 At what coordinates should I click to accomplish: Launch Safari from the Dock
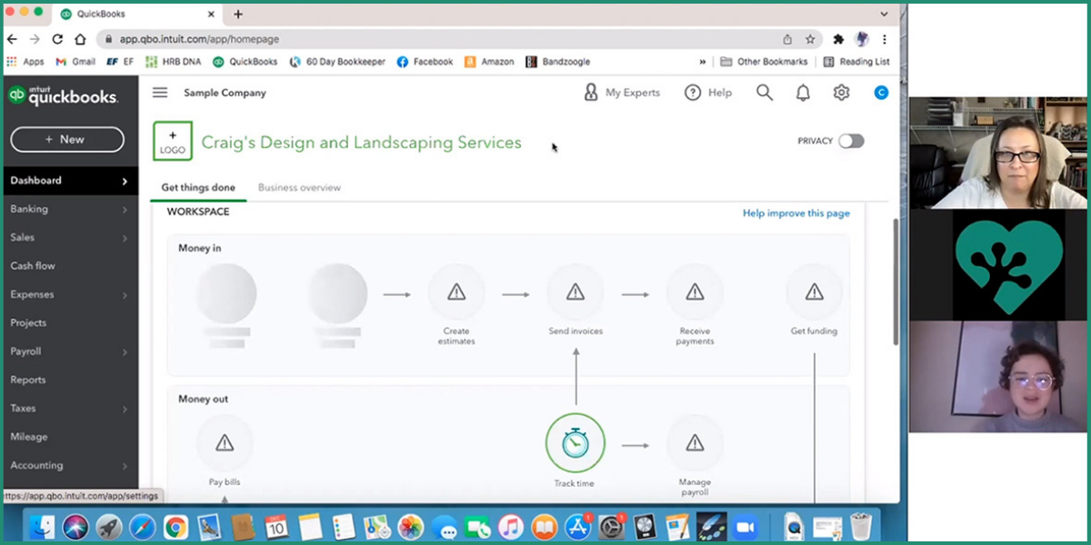click(x=143, y=527)
